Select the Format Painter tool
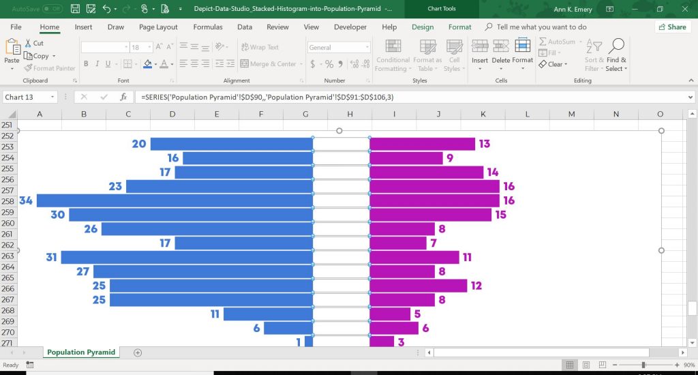This screenshot has width=698, height=375. 49,68
